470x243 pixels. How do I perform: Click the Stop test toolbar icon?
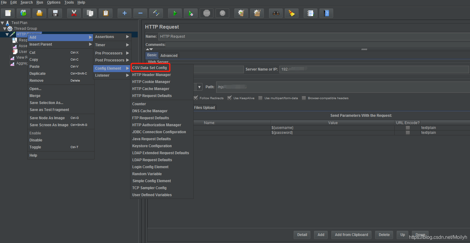(206, 13)
